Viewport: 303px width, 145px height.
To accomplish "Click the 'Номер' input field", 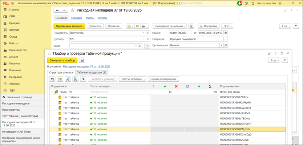I will (181, 33).
